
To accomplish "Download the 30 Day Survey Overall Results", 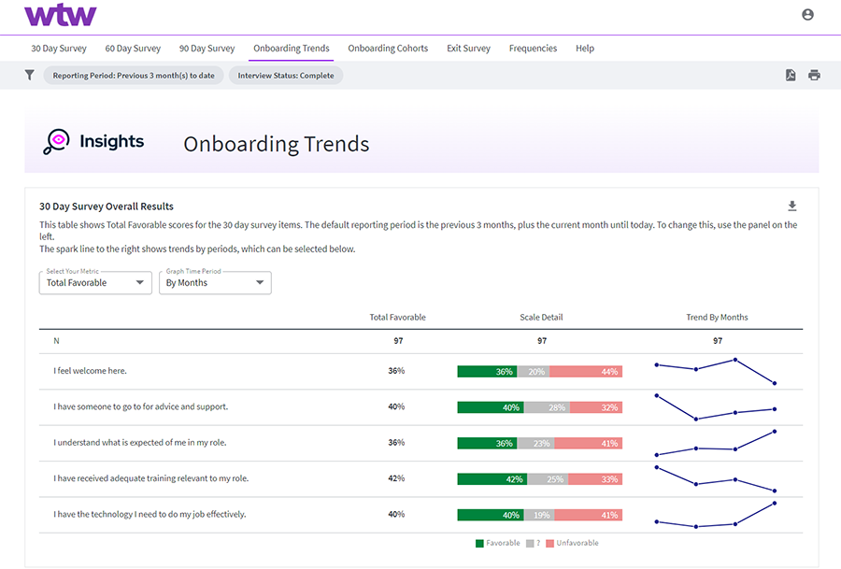I will [792, 204].
